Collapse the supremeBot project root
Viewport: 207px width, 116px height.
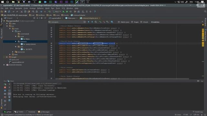click(x=4, y=21)
